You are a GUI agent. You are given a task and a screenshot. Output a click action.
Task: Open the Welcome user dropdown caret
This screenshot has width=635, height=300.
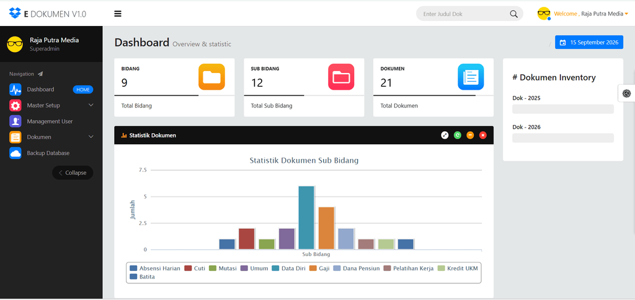(x=626, y=14)
